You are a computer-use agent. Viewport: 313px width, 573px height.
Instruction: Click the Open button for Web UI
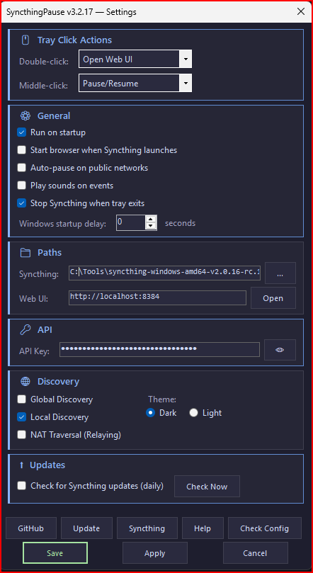[x=273, y=298]
